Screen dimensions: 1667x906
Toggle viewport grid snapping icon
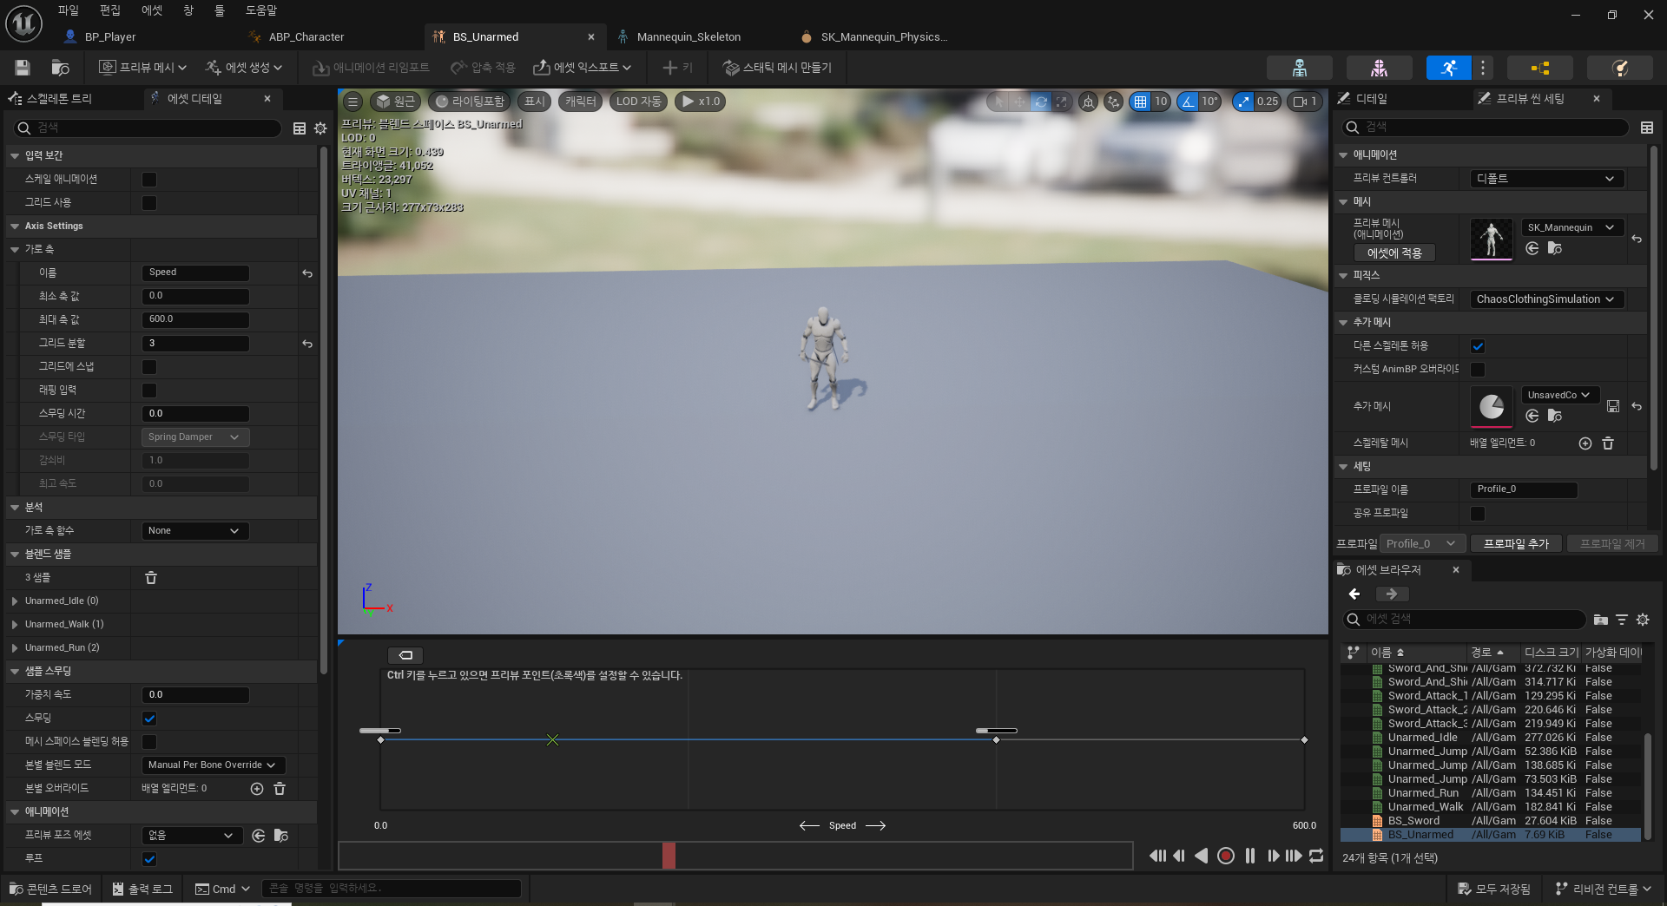point(1140,102)
